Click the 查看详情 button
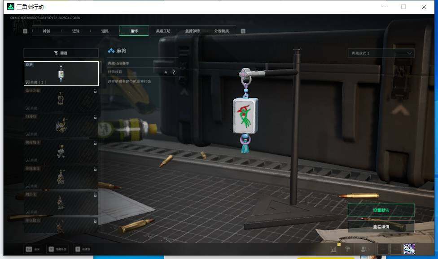The width and height of the screenshot is (438, 259). pos(381,227)
